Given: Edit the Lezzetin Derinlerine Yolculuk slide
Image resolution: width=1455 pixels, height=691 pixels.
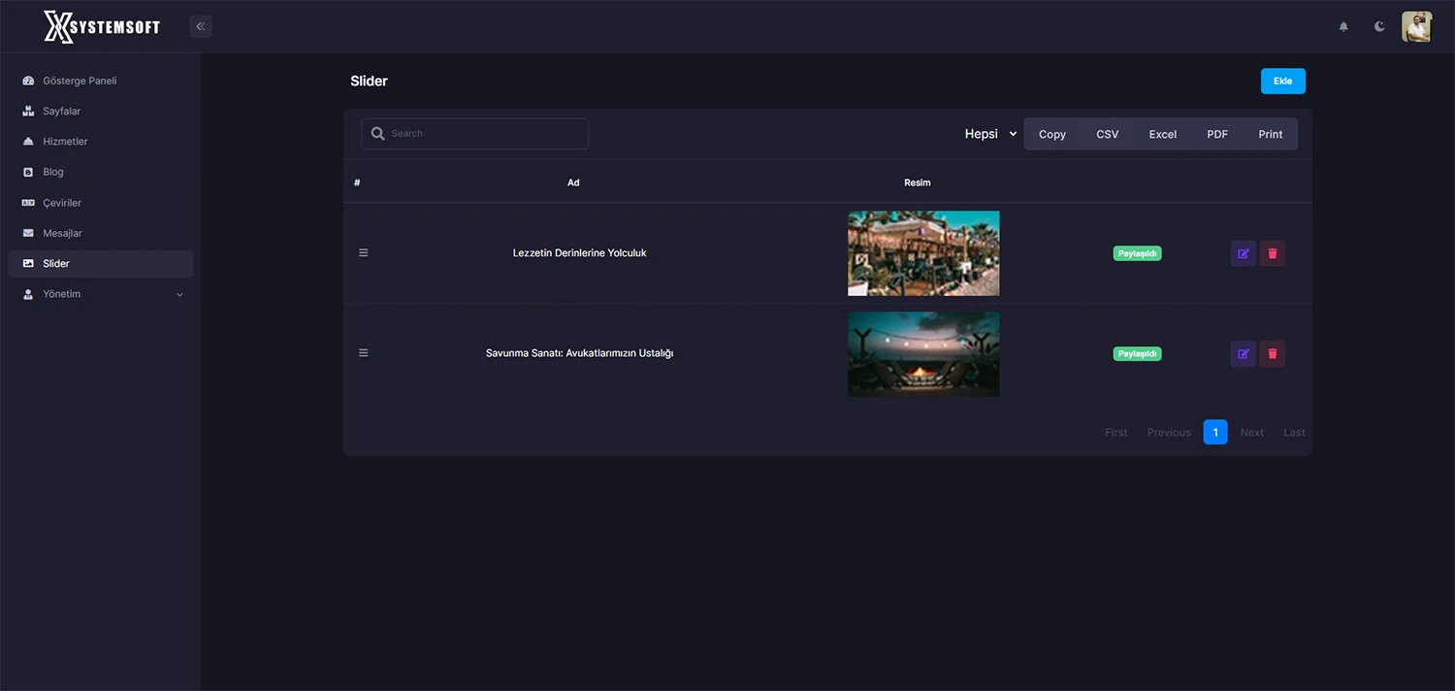Looking at the screenshot, I should 1243,254.
